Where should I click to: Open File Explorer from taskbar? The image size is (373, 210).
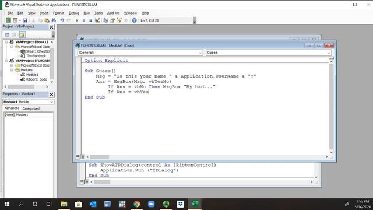pos(64,204)
